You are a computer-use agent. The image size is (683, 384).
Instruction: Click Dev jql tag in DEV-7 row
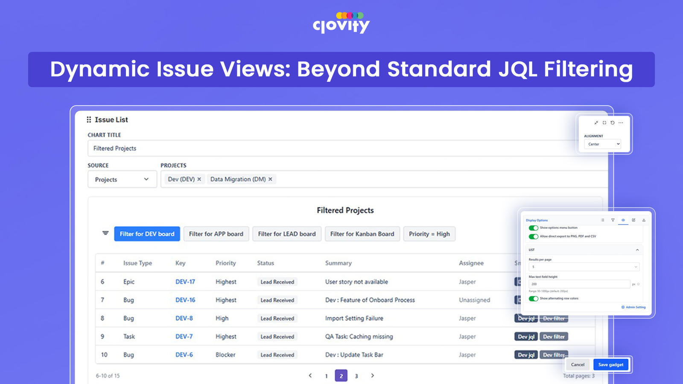(x=526, y=337)
